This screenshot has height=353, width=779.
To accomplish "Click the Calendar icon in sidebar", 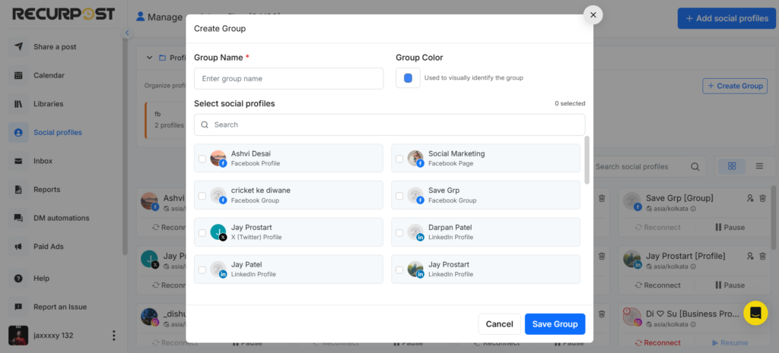I will [18, 75].
